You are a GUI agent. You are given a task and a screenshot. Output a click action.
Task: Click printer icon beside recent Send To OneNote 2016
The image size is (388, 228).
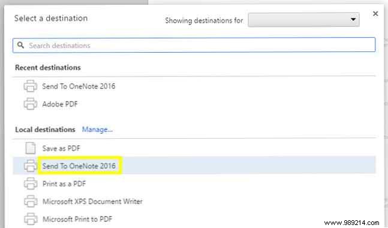31,86
